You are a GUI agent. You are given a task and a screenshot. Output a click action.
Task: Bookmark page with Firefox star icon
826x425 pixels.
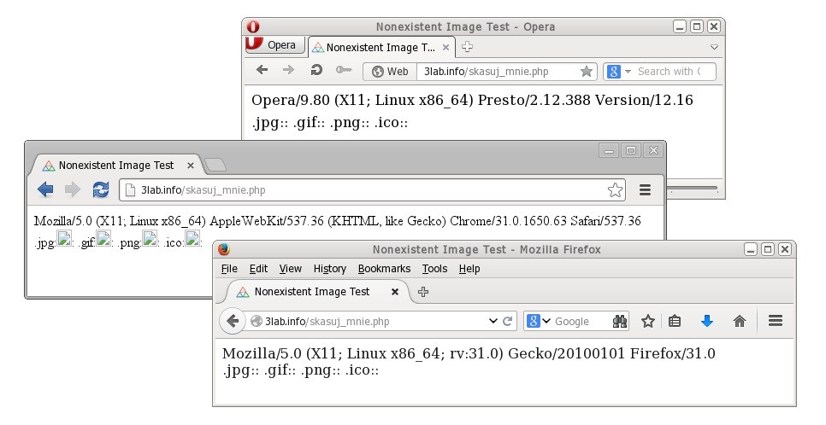(x=648, y=321)
